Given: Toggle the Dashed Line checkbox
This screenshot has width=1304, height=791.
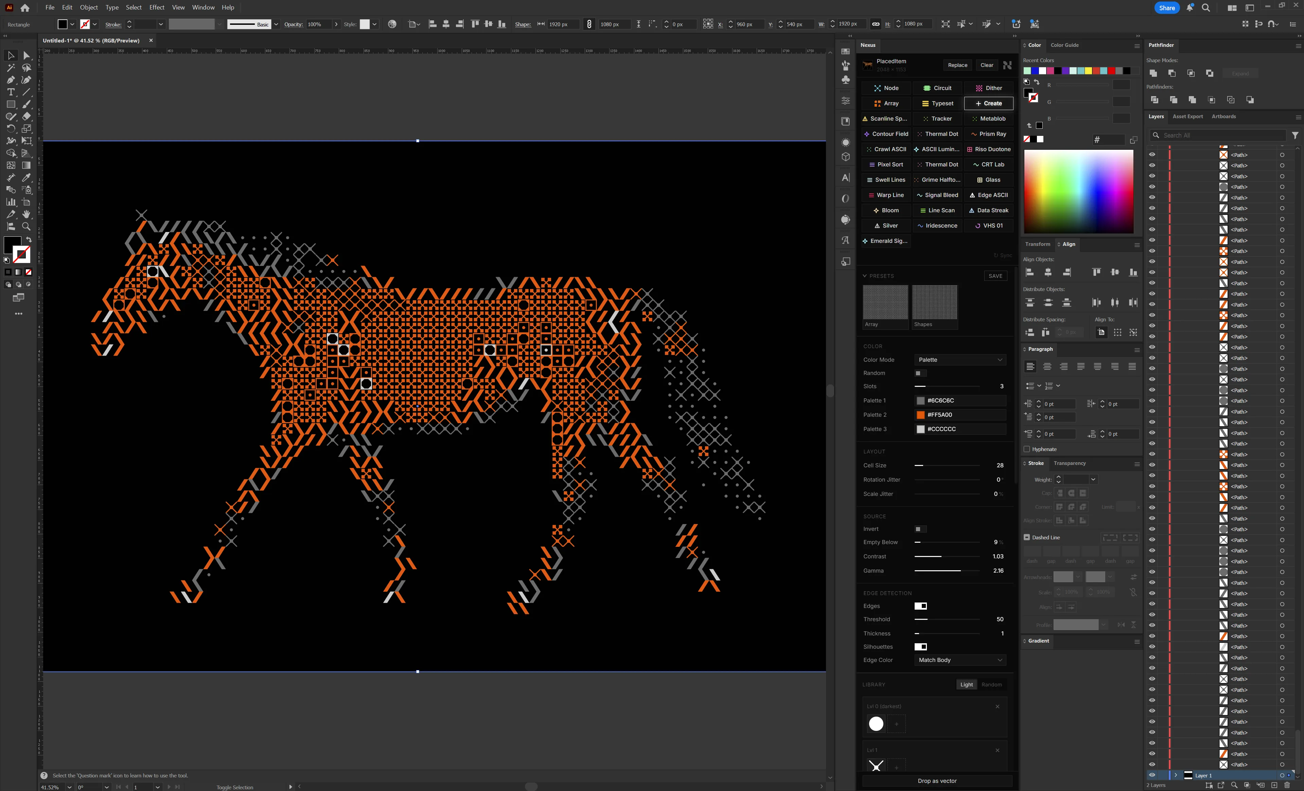Looking at the screenshot, I should pos(1027,538).
